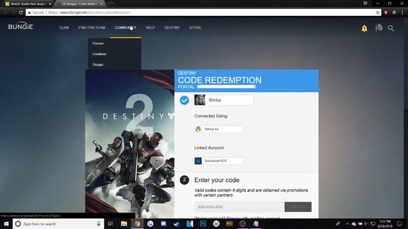
Task: Open Discord from the taskbar
Action: point(163,223)
